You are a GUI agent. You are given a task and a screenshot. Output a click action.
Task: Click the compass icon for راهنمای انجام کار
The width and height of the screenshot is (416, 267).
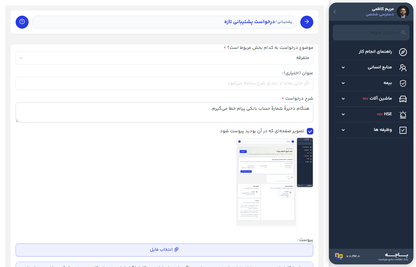pyautogui.click(x=403, y=52)
